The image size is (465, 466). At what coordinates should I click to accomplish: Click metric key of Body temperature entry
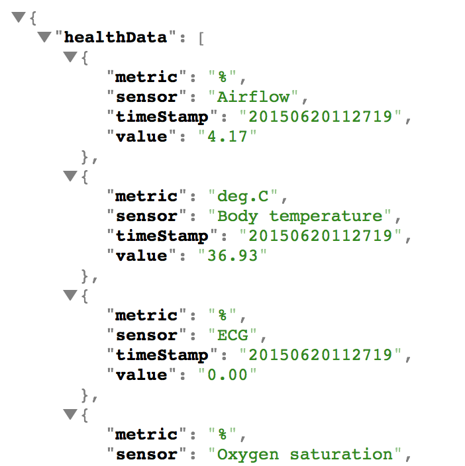coord(146,197)
